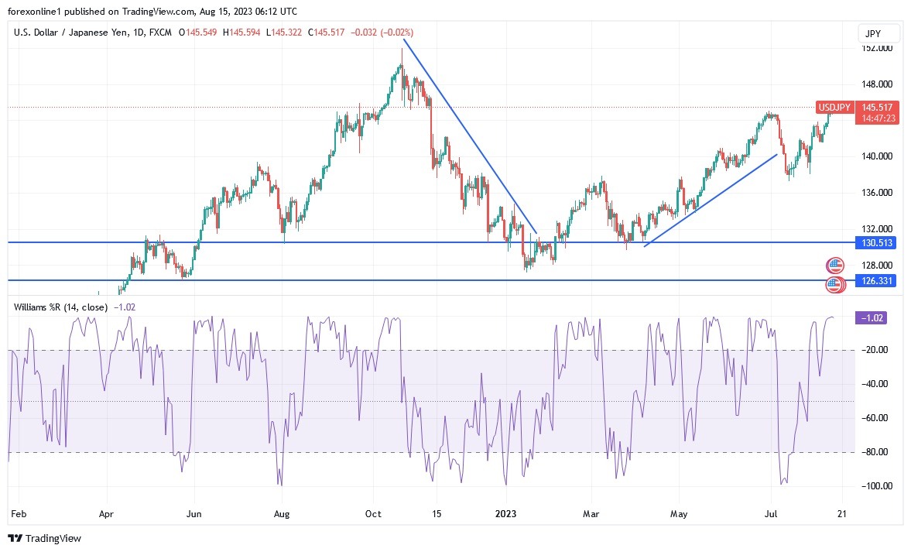Click the upper US flag economic event icon
The width and height of the screenshot is (911, 552).
(836, 265)
